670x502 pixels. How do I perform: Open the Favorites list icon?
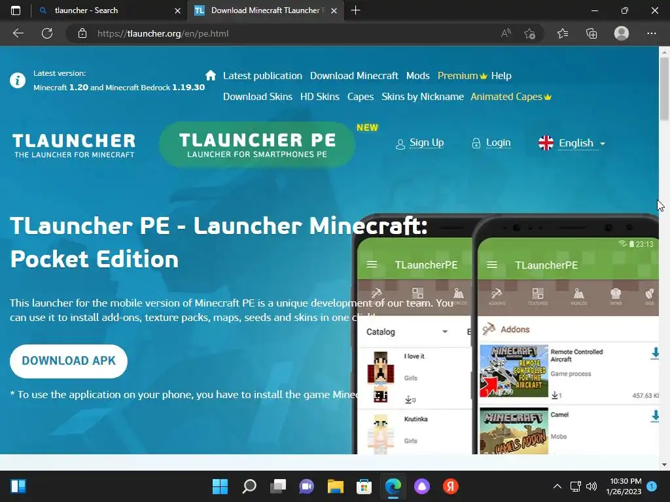coord(563,33)
